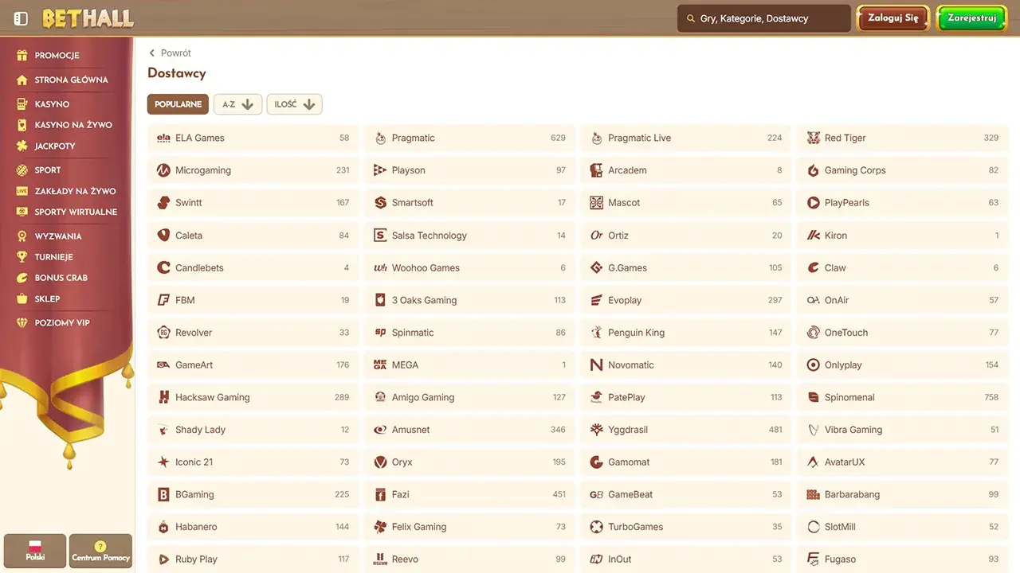
Task: Select the Candlebets provider name
Action: 200,268
